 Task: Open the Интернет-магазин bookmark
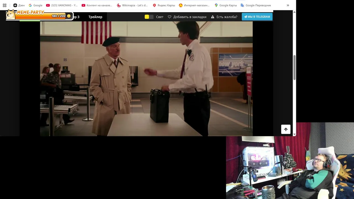click(x=194, y=5)
